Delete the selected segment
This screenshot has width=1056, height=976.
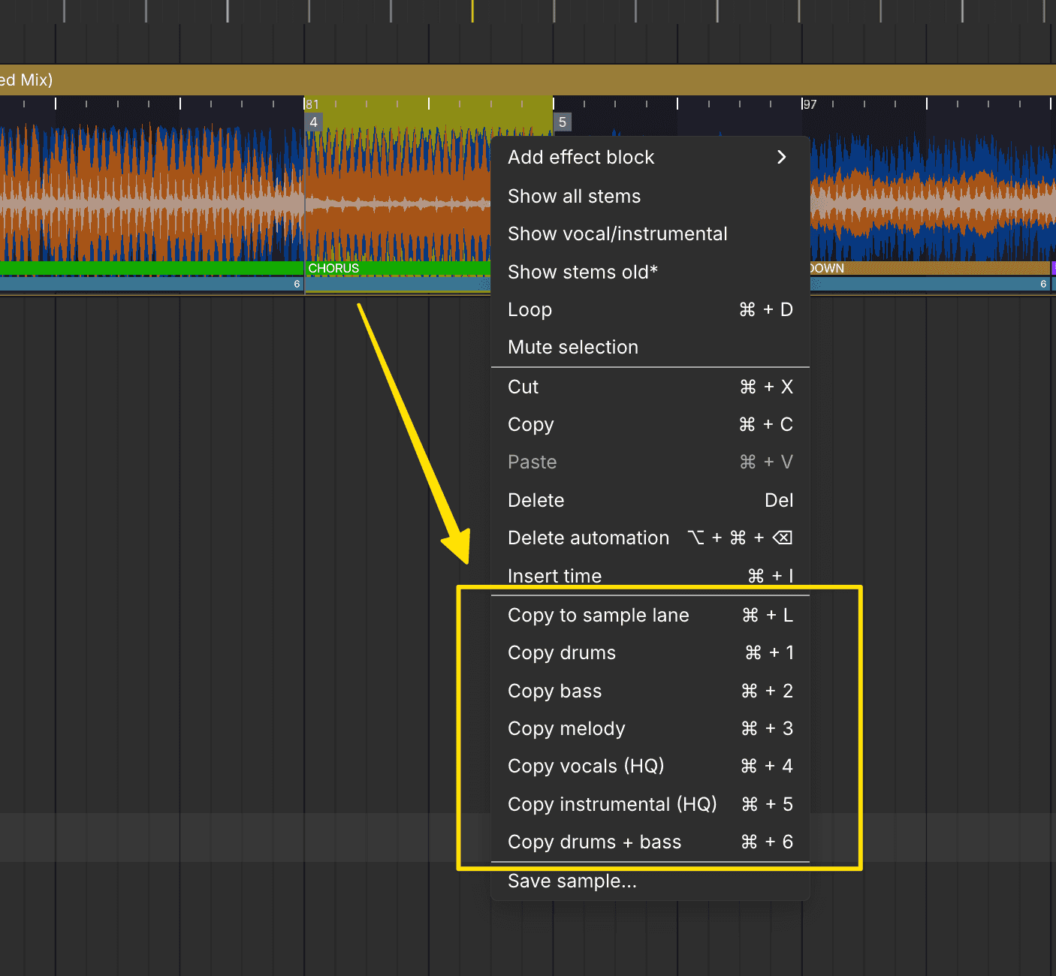536,500
